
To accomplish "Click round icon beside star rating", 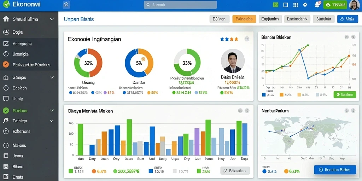I will click(247, 39).
